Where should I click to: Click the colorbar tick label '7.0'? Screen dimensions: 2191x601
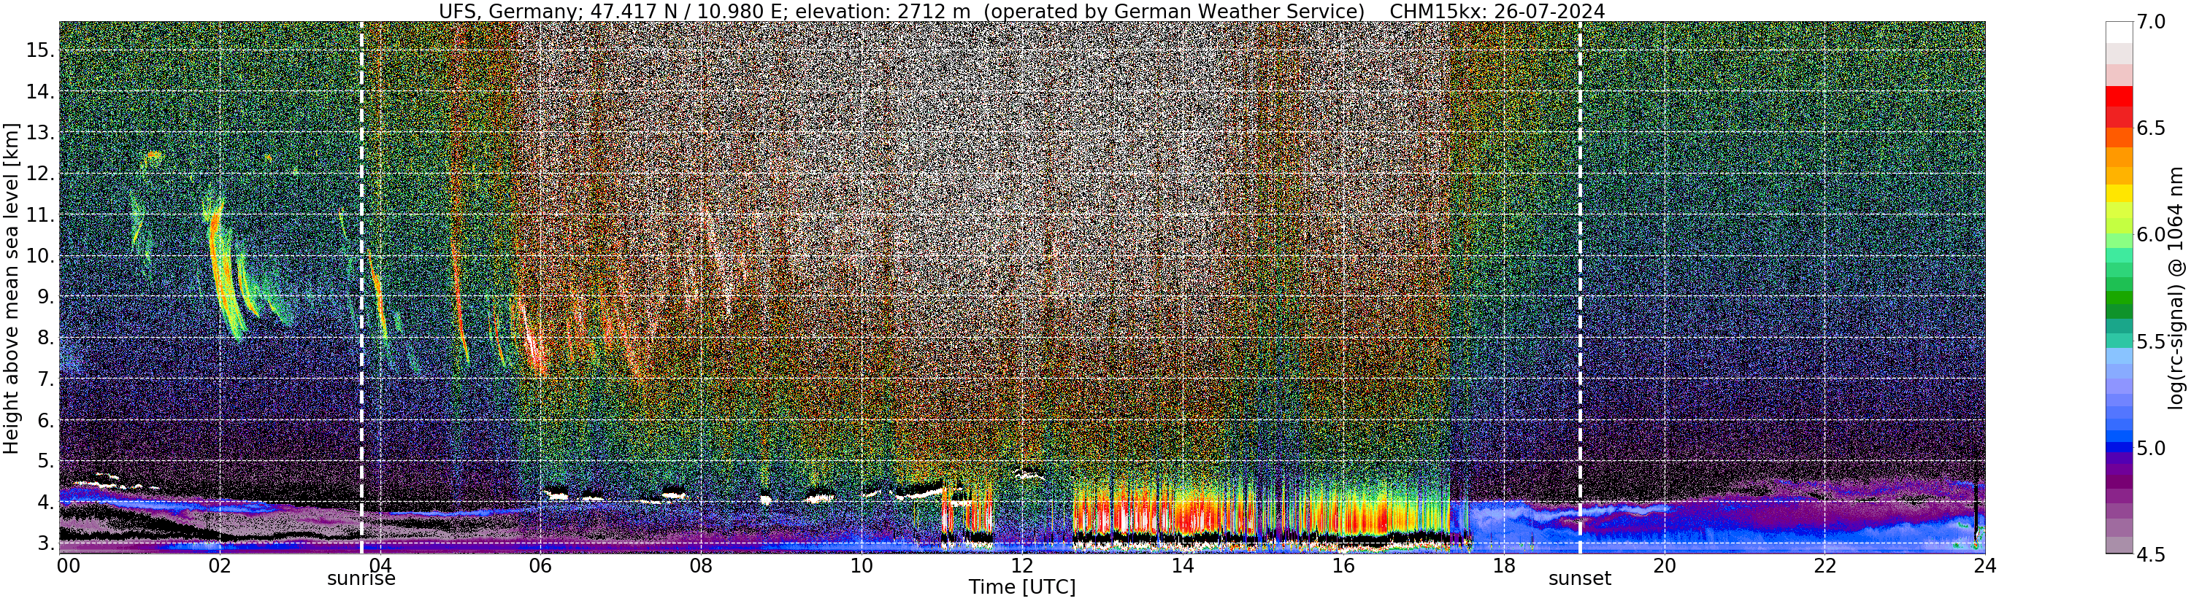click(2151, 23)
